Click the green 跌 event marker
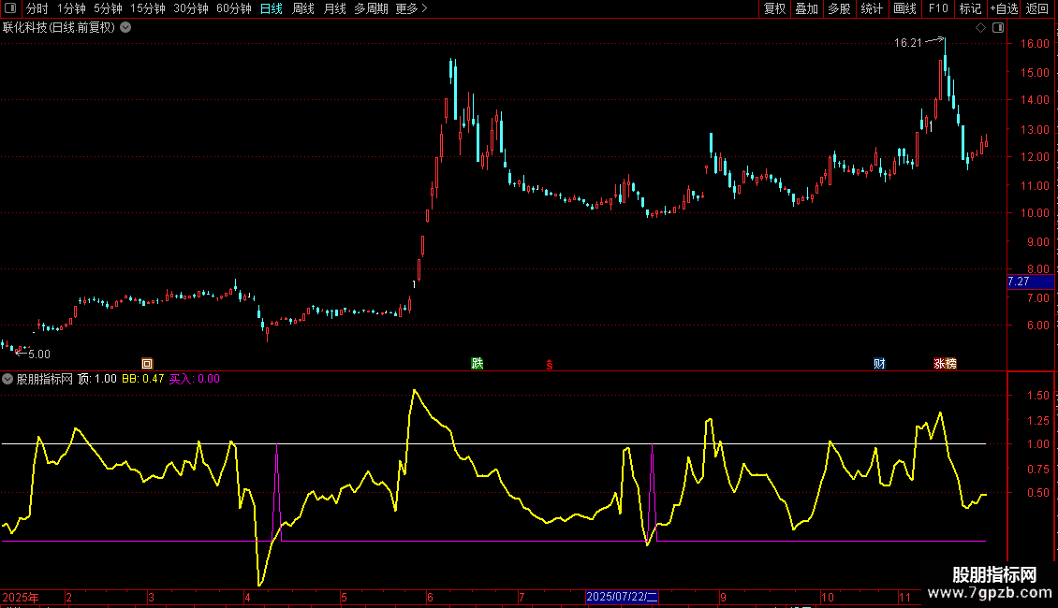Screen dimensions: 1058x608 point(478,364)
